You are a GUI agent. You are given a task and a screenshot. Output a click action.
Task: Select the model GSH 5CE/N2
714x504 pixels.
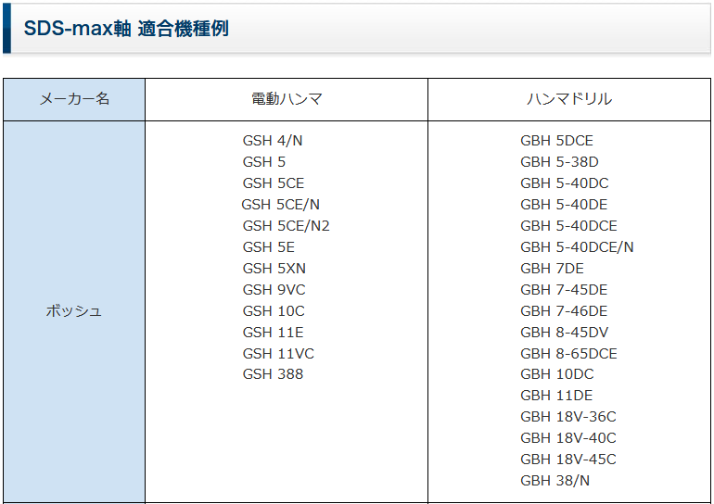click(286, 226)
